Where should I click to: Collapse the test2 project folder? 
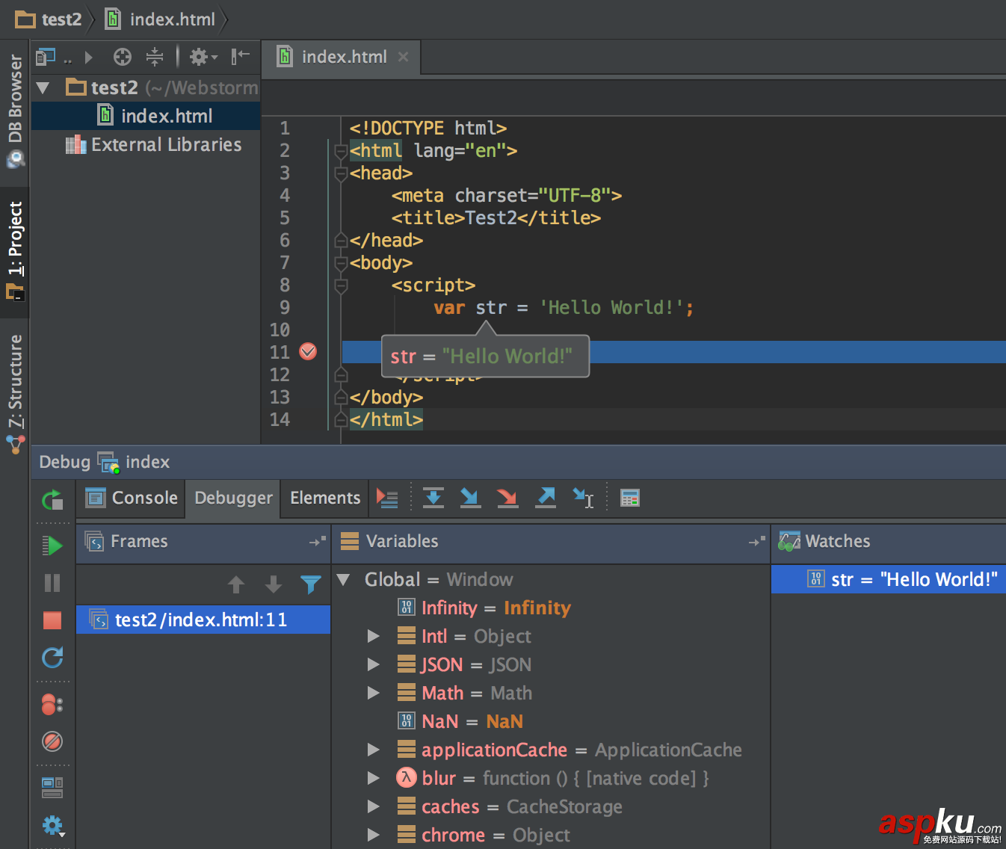[43, 88]
